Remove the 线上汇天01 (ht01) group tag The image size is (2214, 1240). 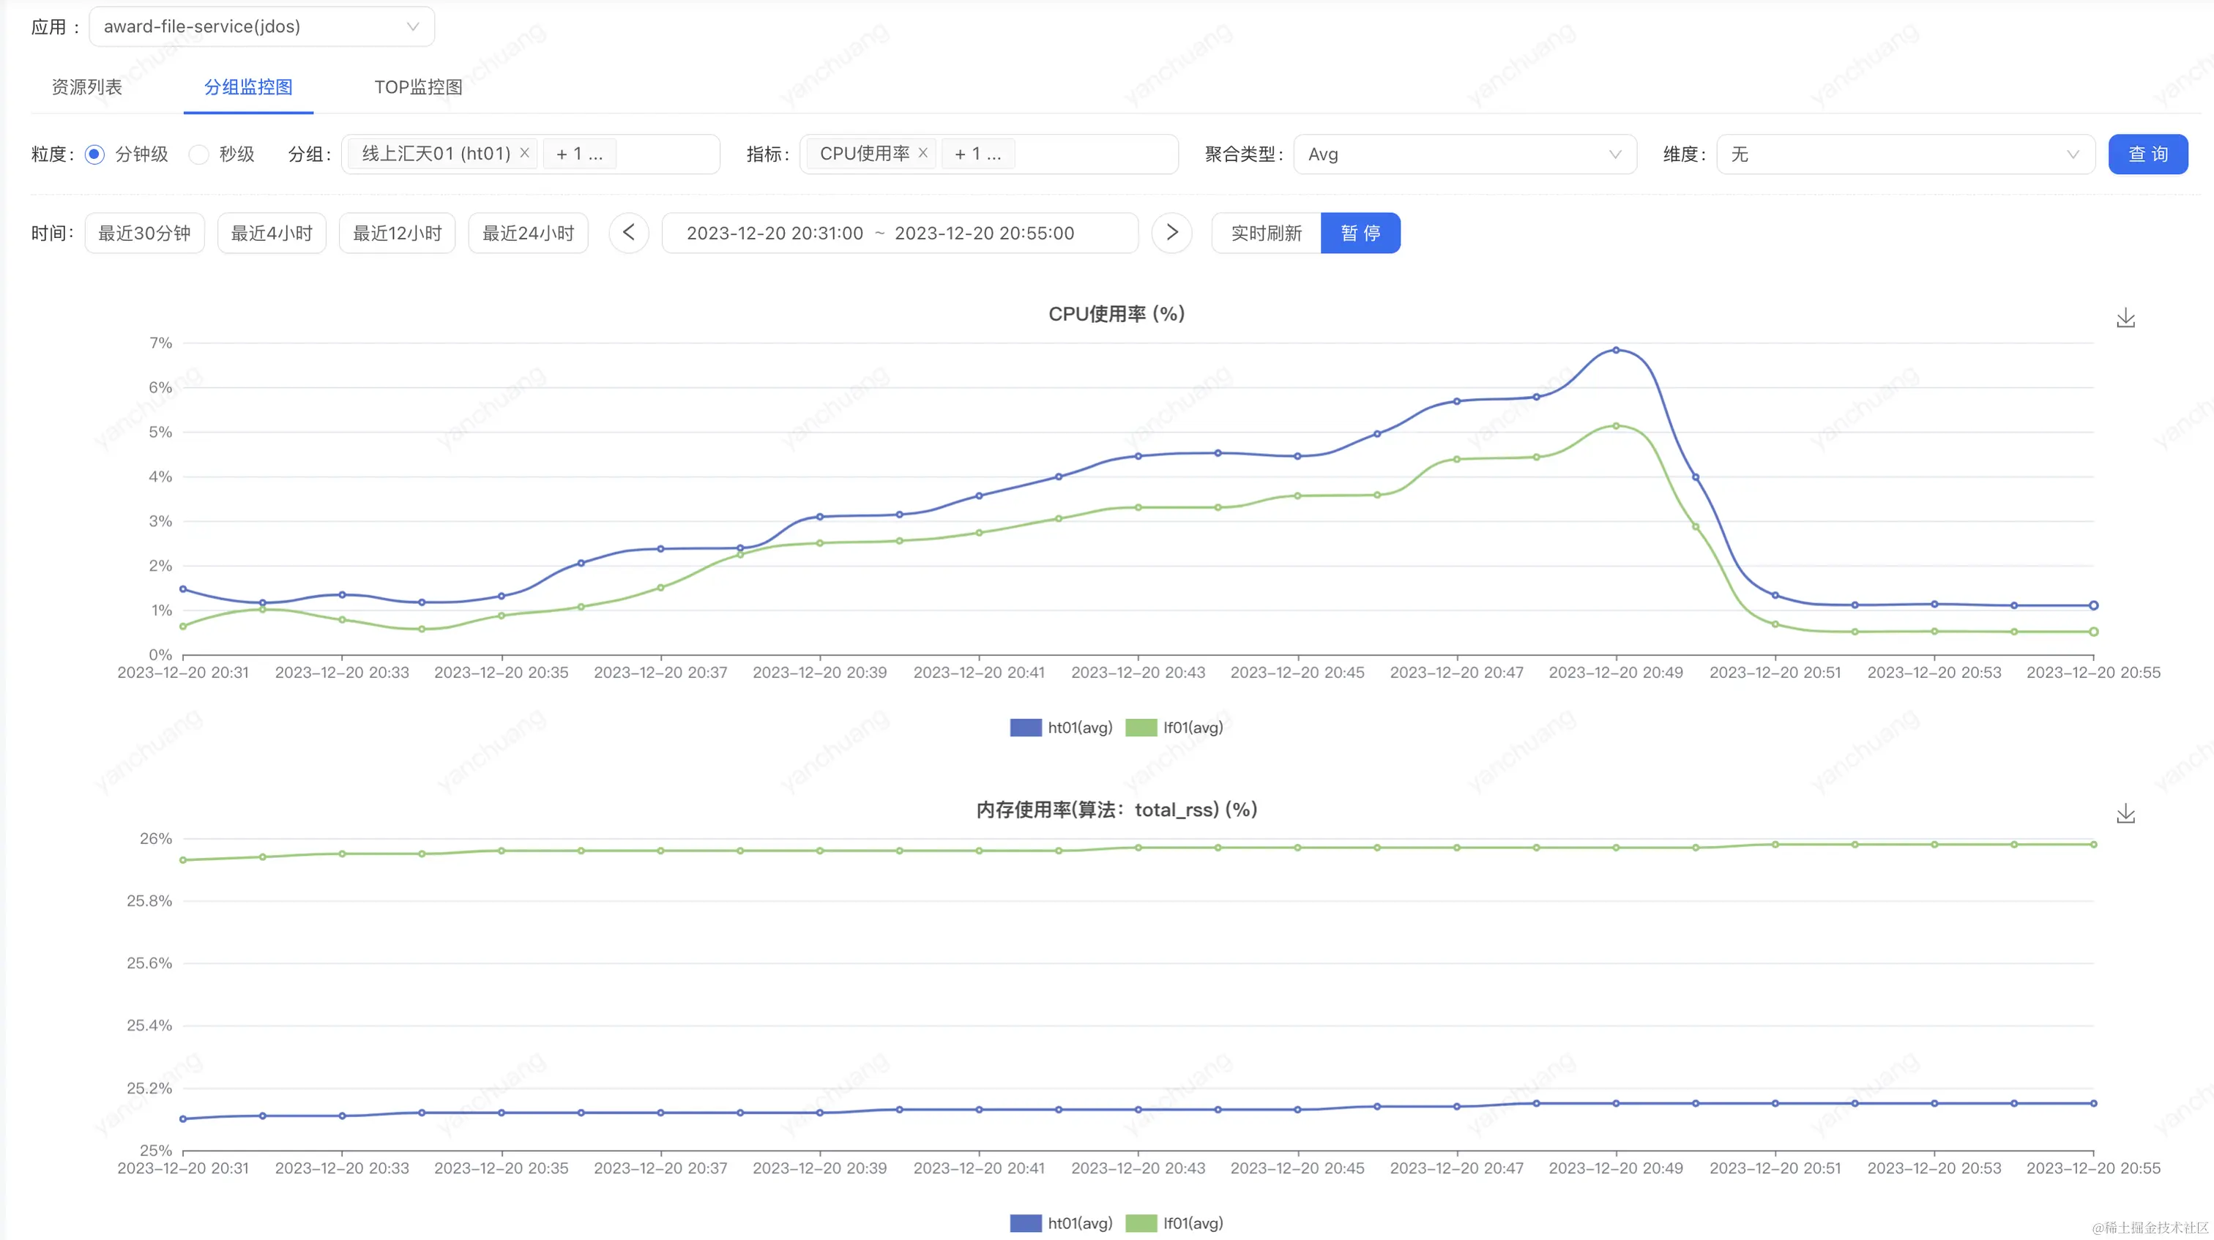point(524,153)
